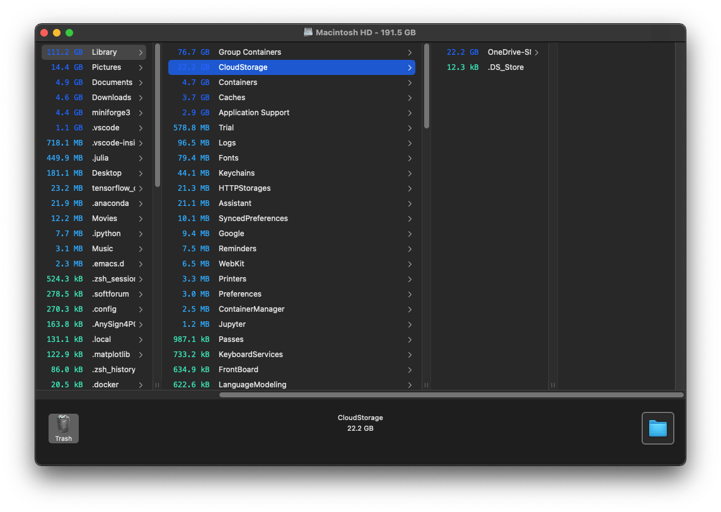Select the .ipython folder

94,234
